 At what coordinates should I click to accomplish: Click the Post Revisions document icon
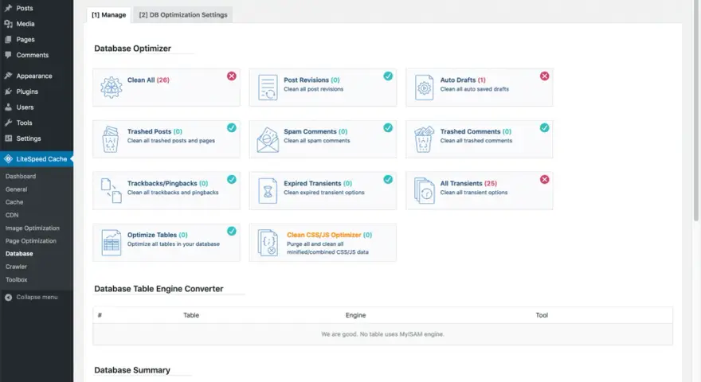pyautogui.click(x=268, y=87)
